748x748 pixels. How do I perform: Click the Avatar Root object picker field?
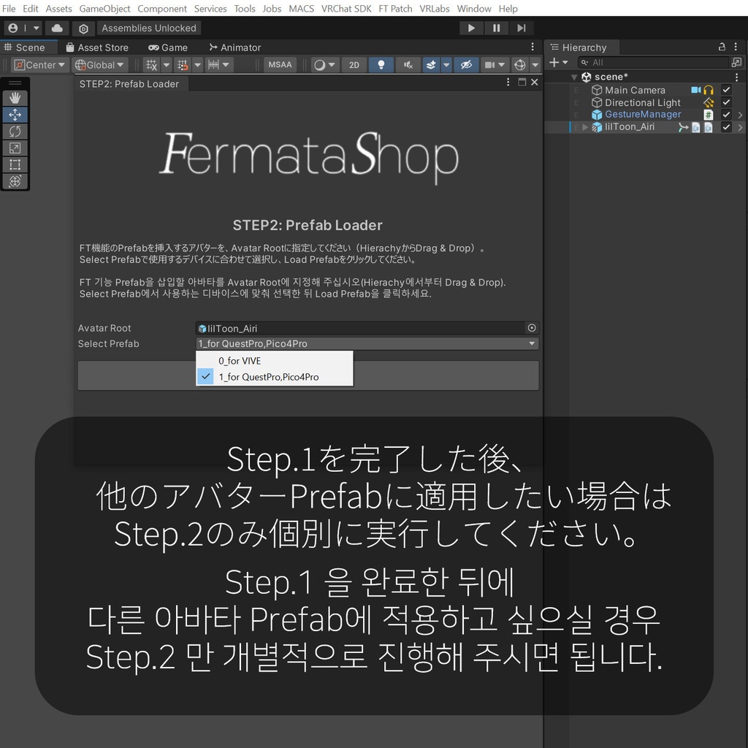(x=532, y=327)
